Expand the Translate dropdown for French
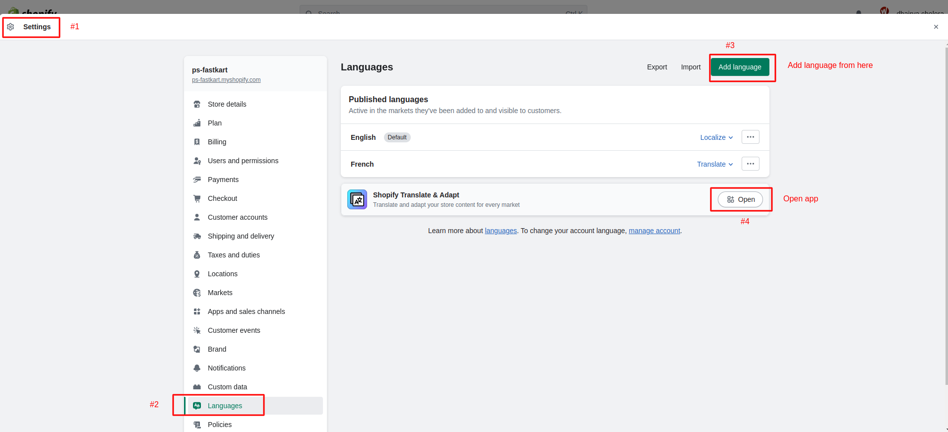 [714, 164]
